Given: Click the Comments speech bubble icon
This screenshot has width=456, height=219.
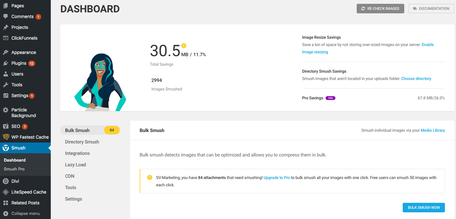Looking at the screenshot, I should click(6, 17).
